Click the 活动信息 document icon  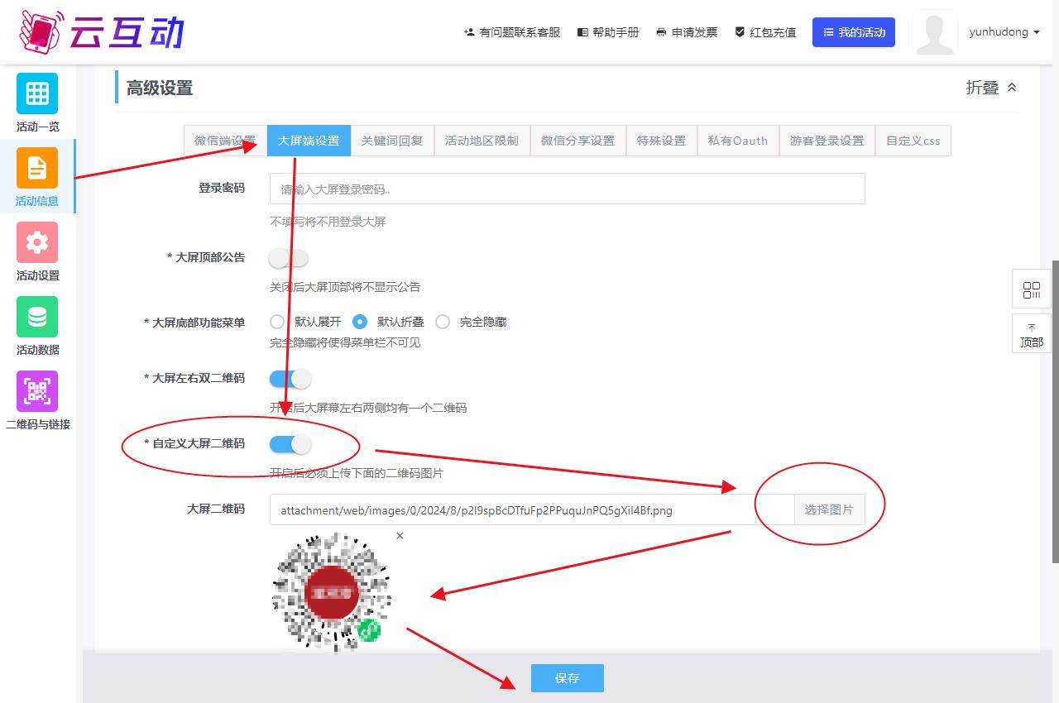click(x=37, y=168)
